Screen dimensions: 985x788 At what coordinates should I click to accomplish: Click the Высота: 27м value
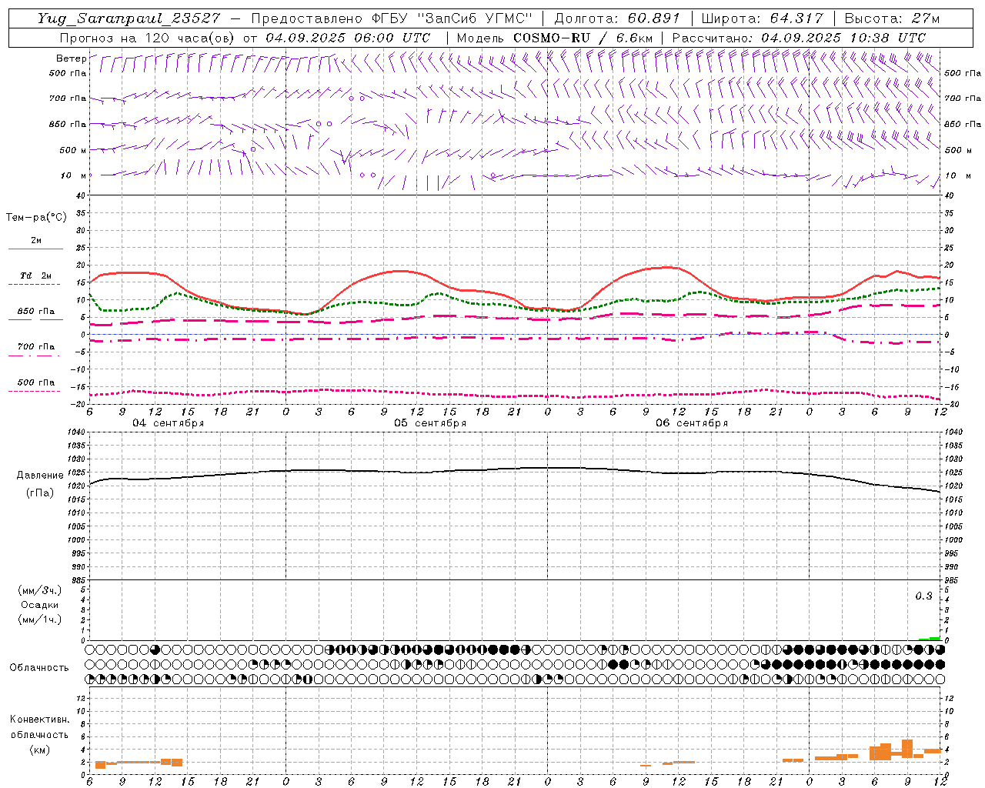[892, 18]
